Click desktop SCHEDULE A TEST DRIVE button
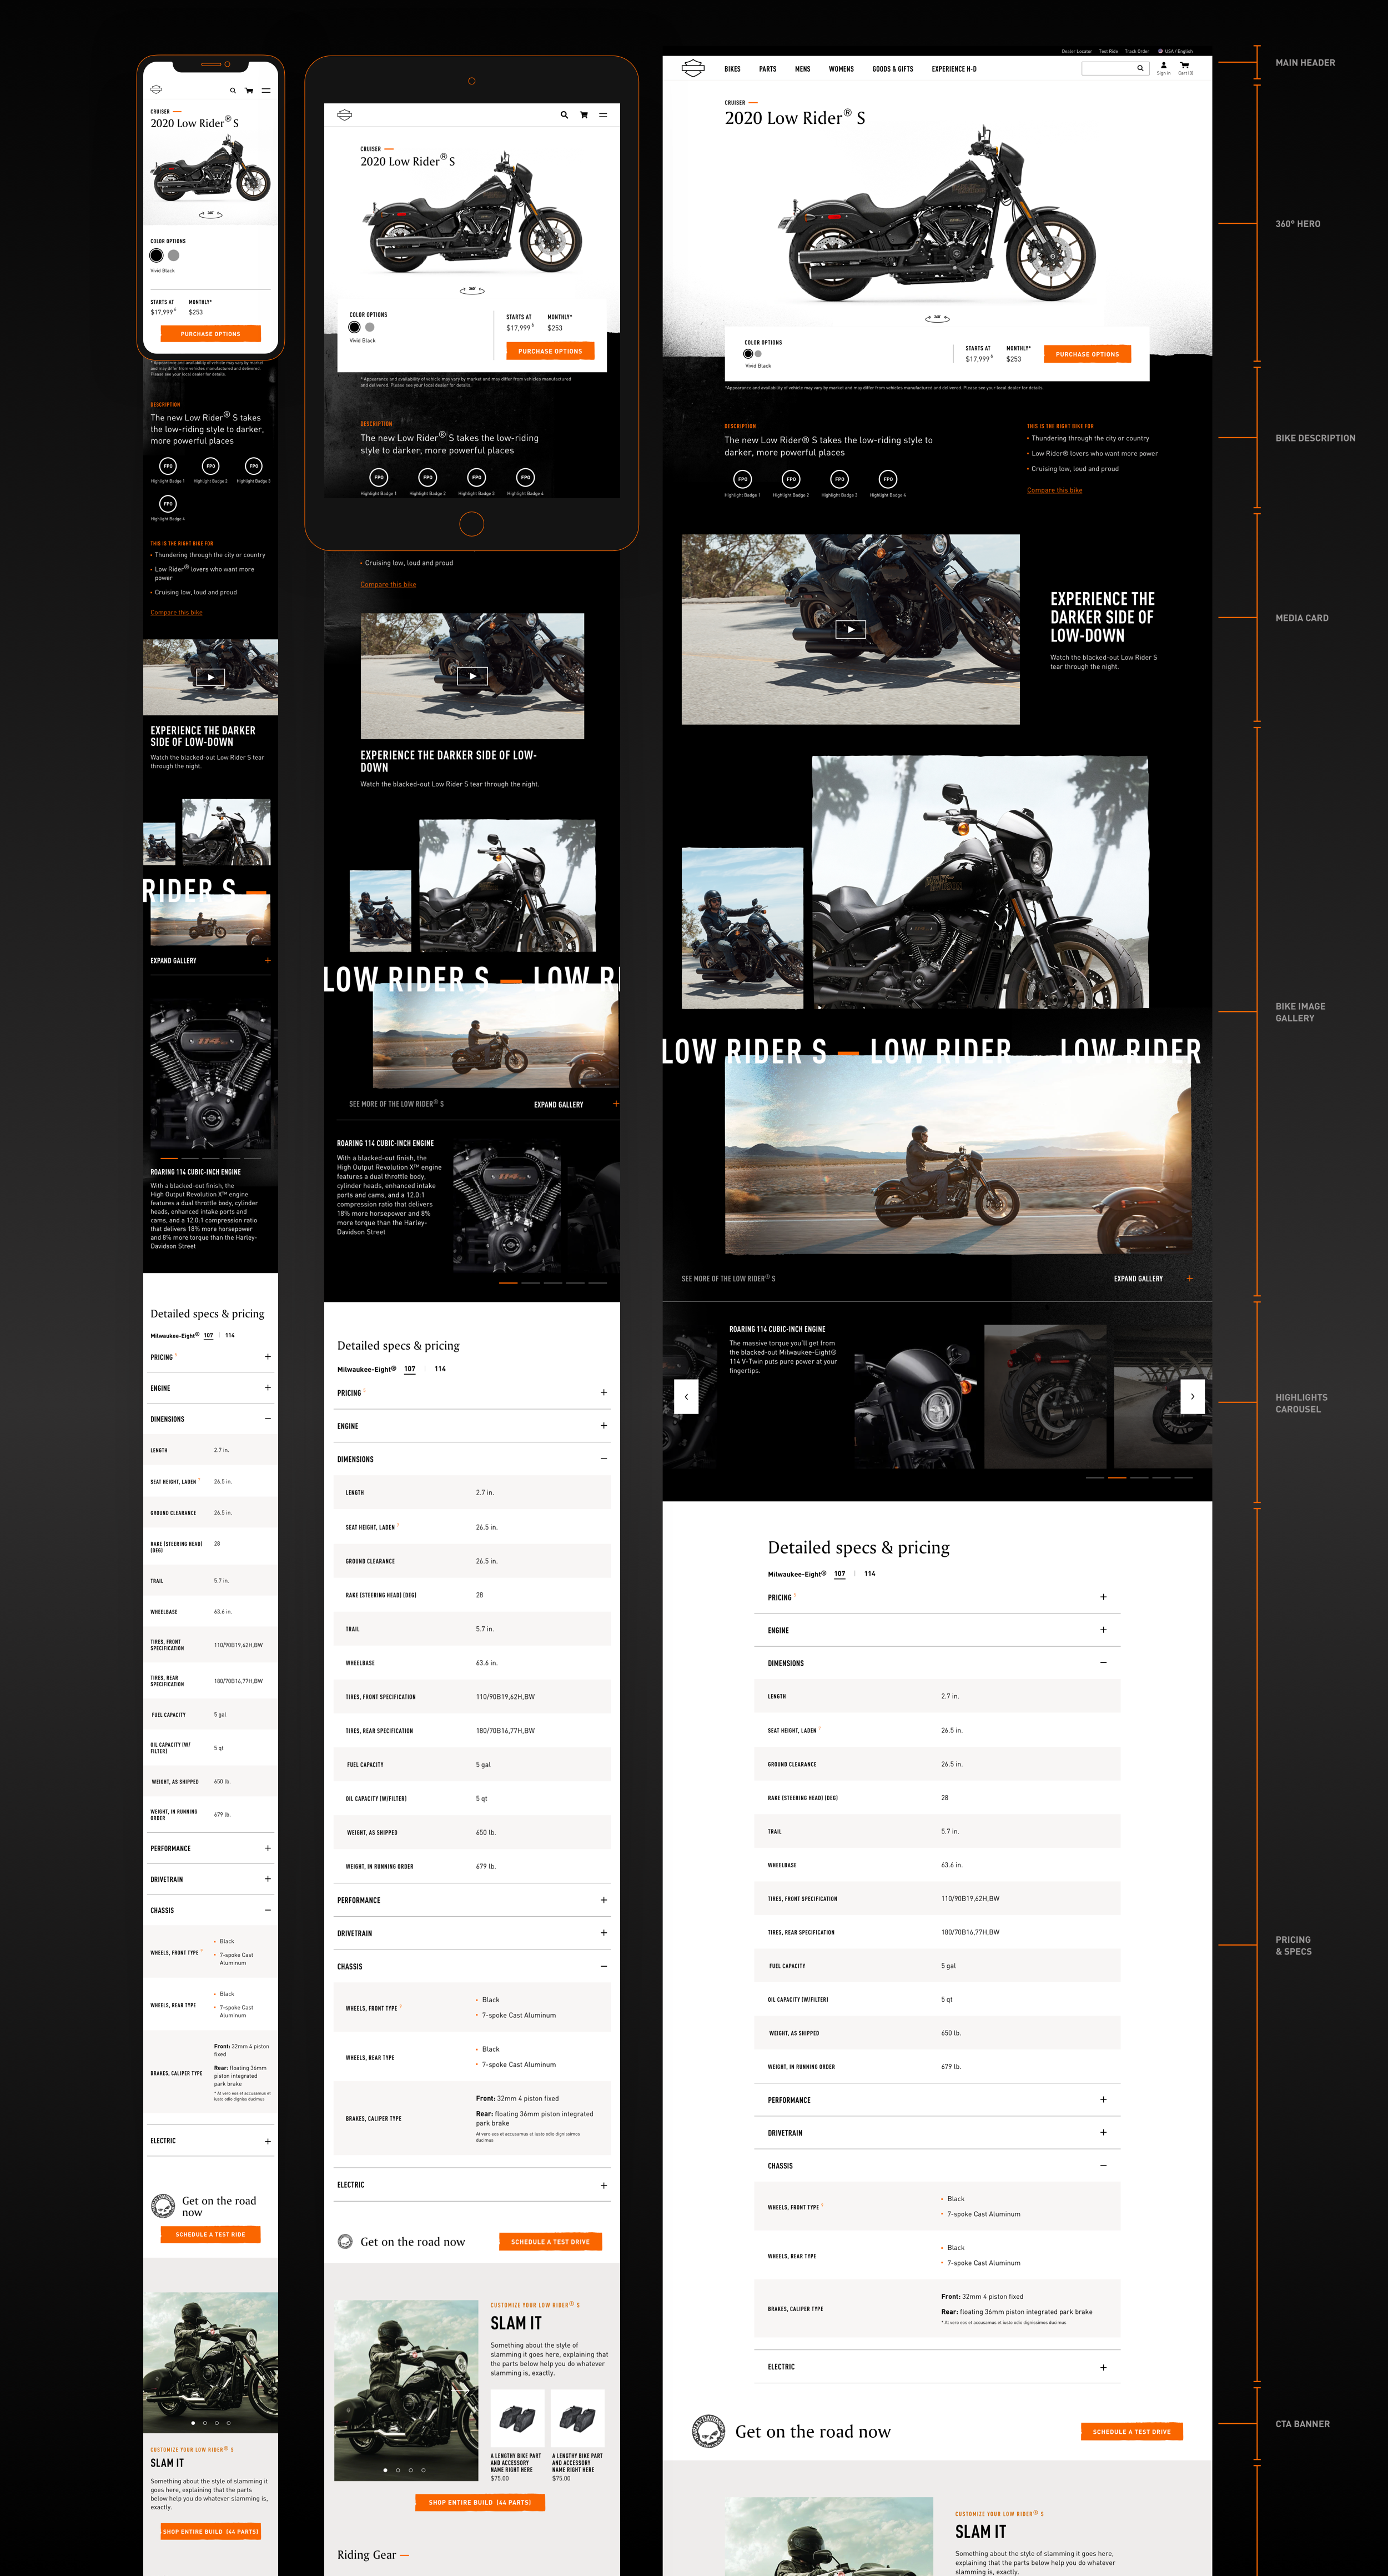The width and height of the screenshot is (1388, 2576). (x=1131, y=2431)
